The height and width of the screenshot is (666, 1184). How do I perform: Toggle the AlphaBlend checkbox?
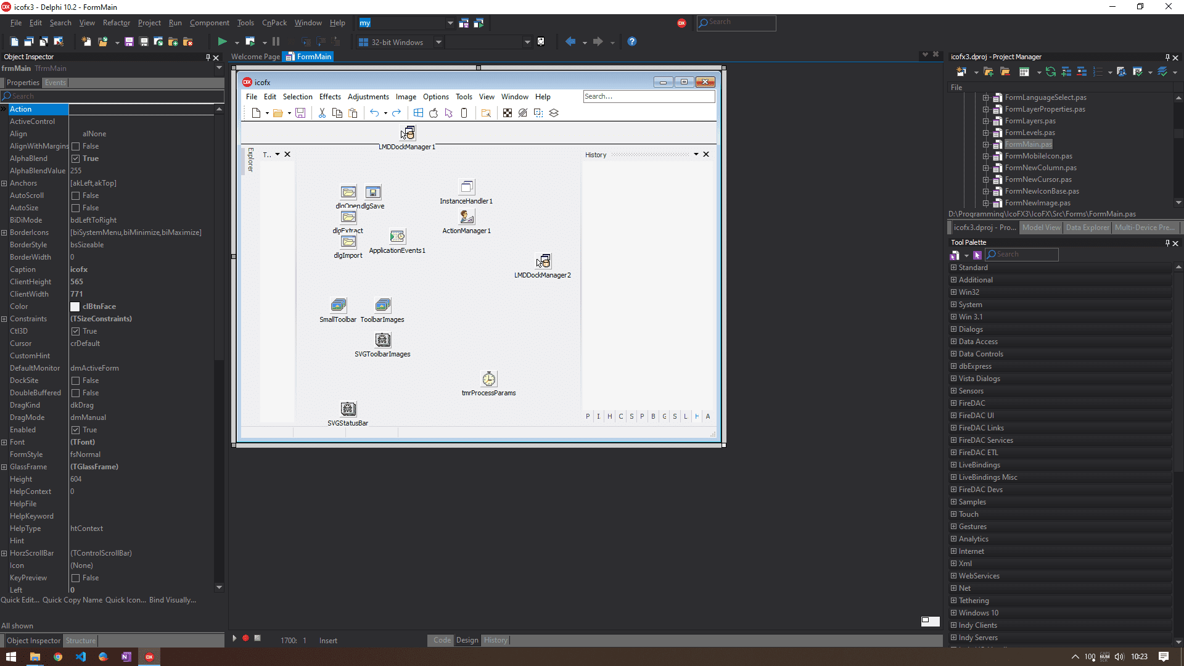pyautogui.click(x=75, y=158)
